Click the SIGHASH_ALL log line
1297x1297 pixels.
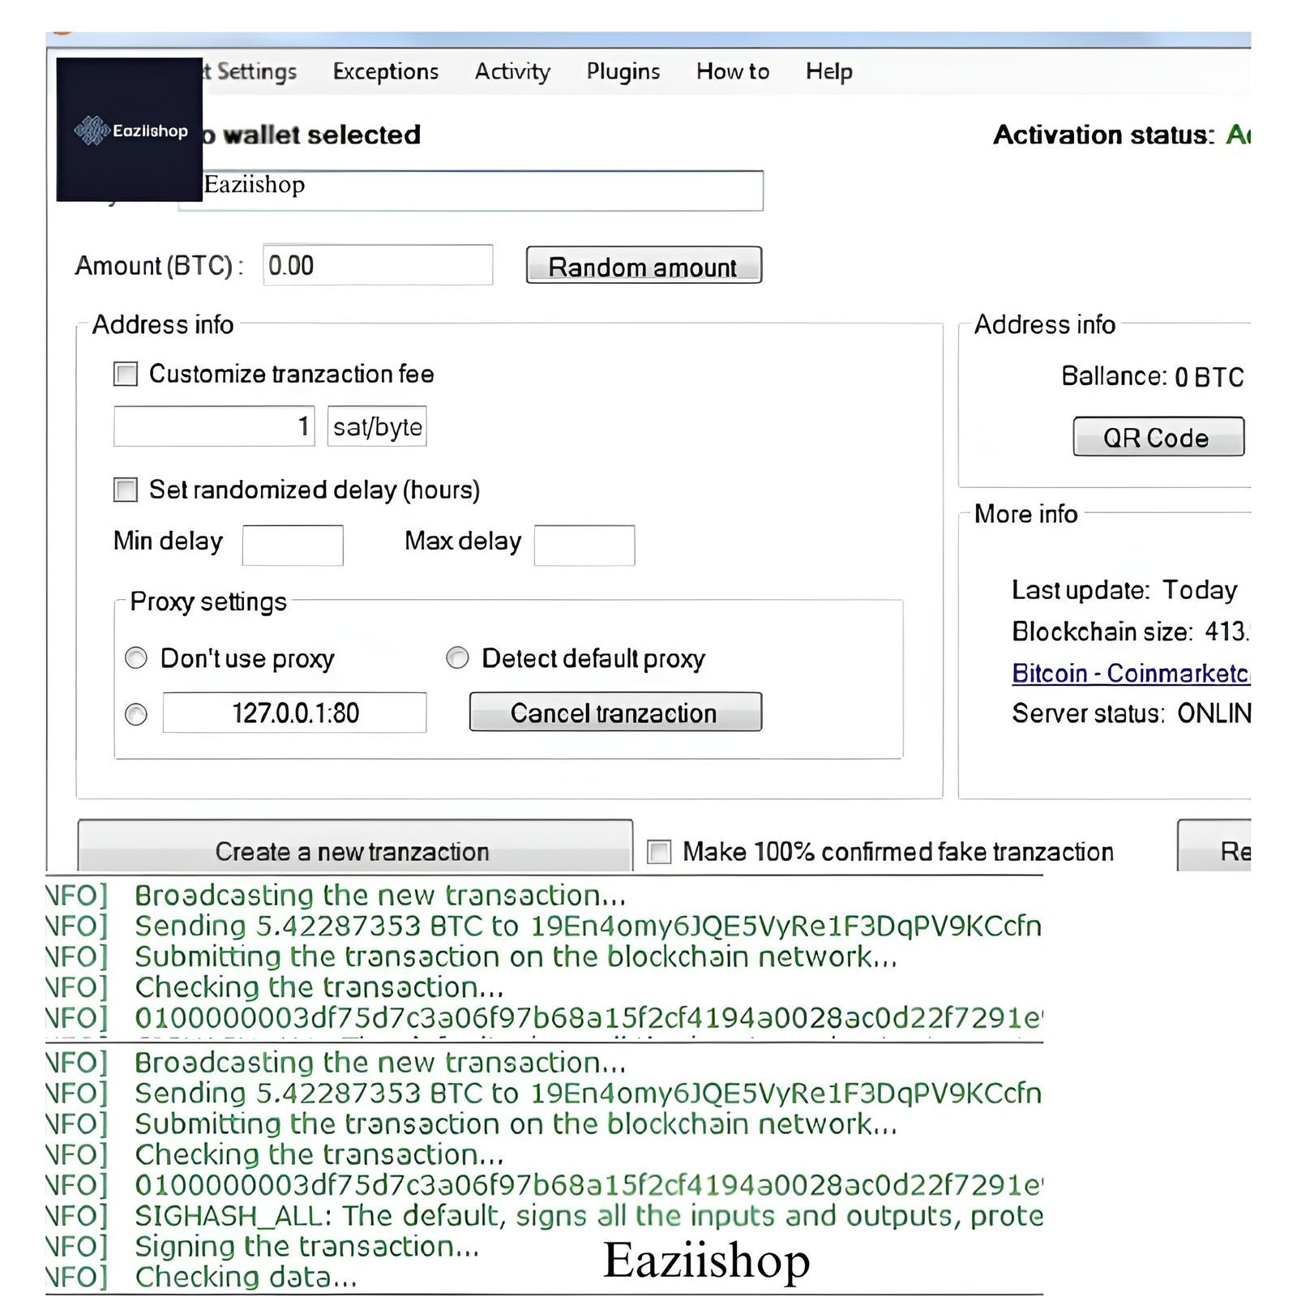coord(589,1216)
